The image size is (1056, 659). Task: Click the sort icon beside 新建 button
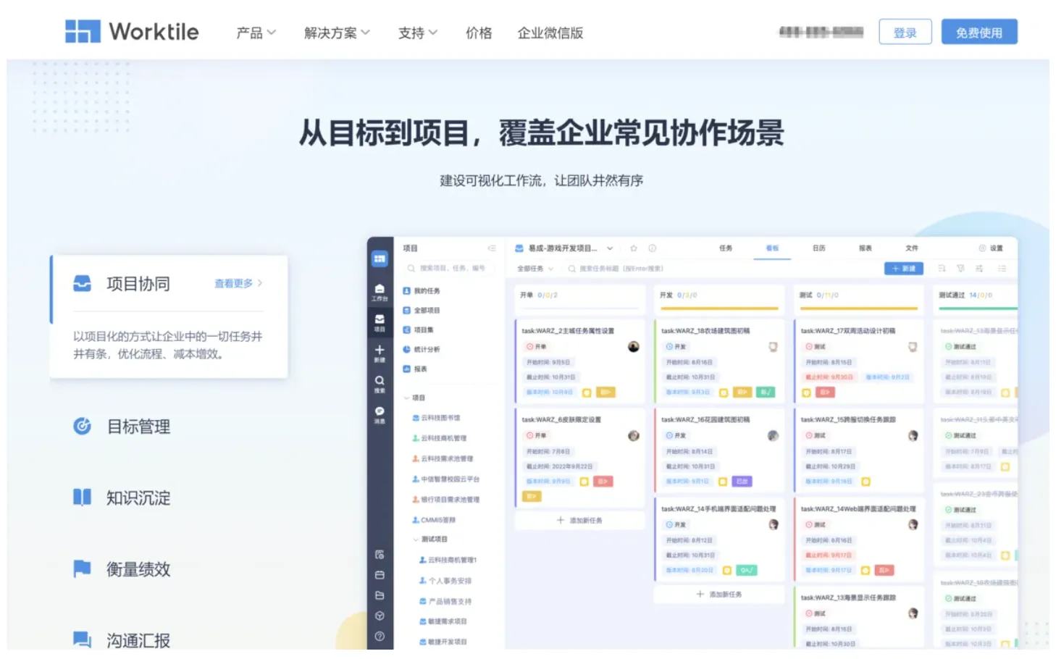pos(942,269)
